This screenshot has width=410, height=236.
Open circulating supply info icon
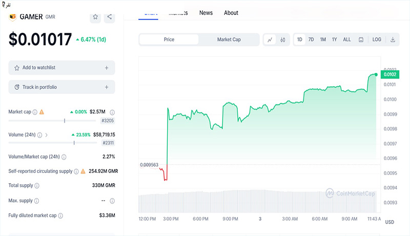[76, 171]
